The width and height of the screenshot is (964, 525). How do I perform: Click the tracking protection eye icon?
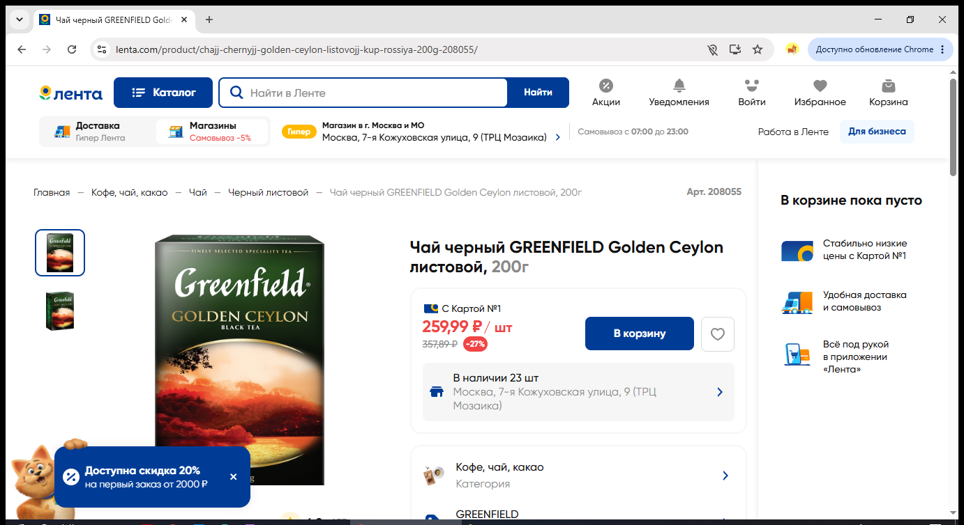[x=712, y=49]
